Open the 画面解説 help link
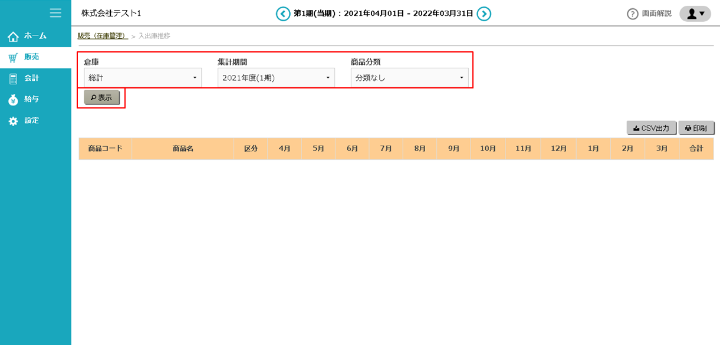 (649, 14)
